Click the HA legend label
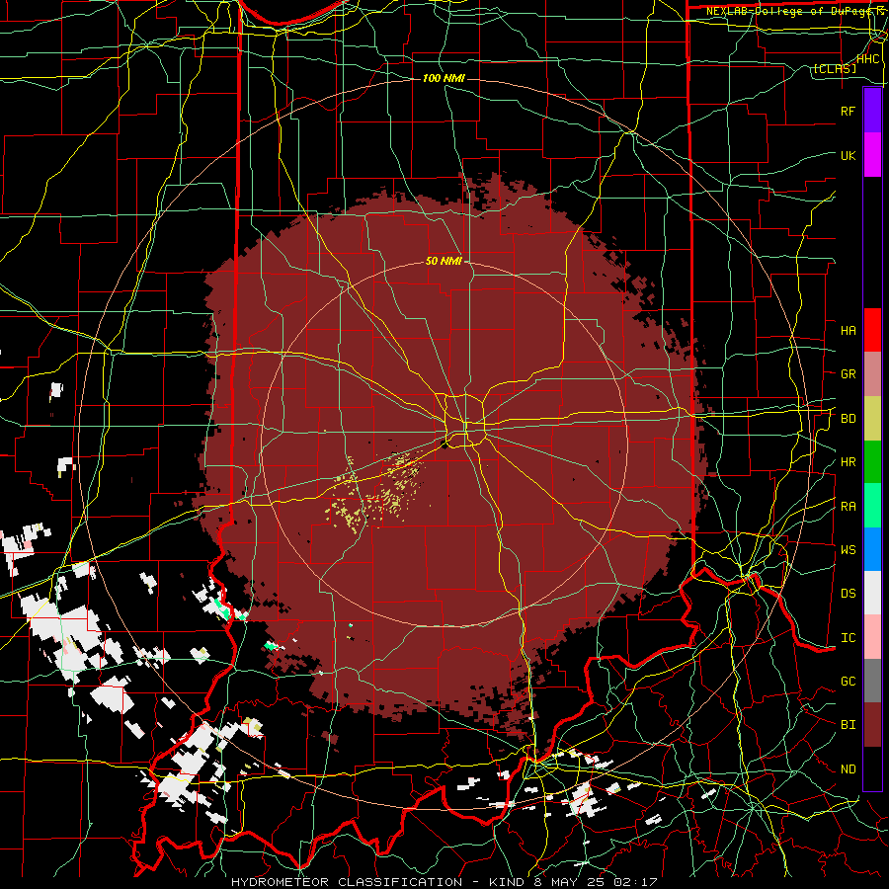The height and width of the screenshot is (889, 889). tap(848, 330)
